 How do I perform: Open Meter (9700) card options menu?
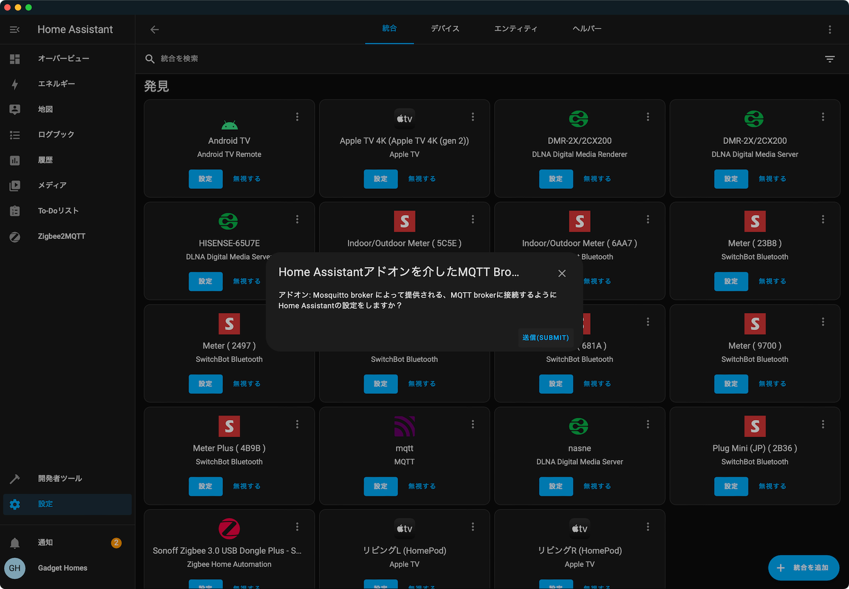(x=823, y=322)
